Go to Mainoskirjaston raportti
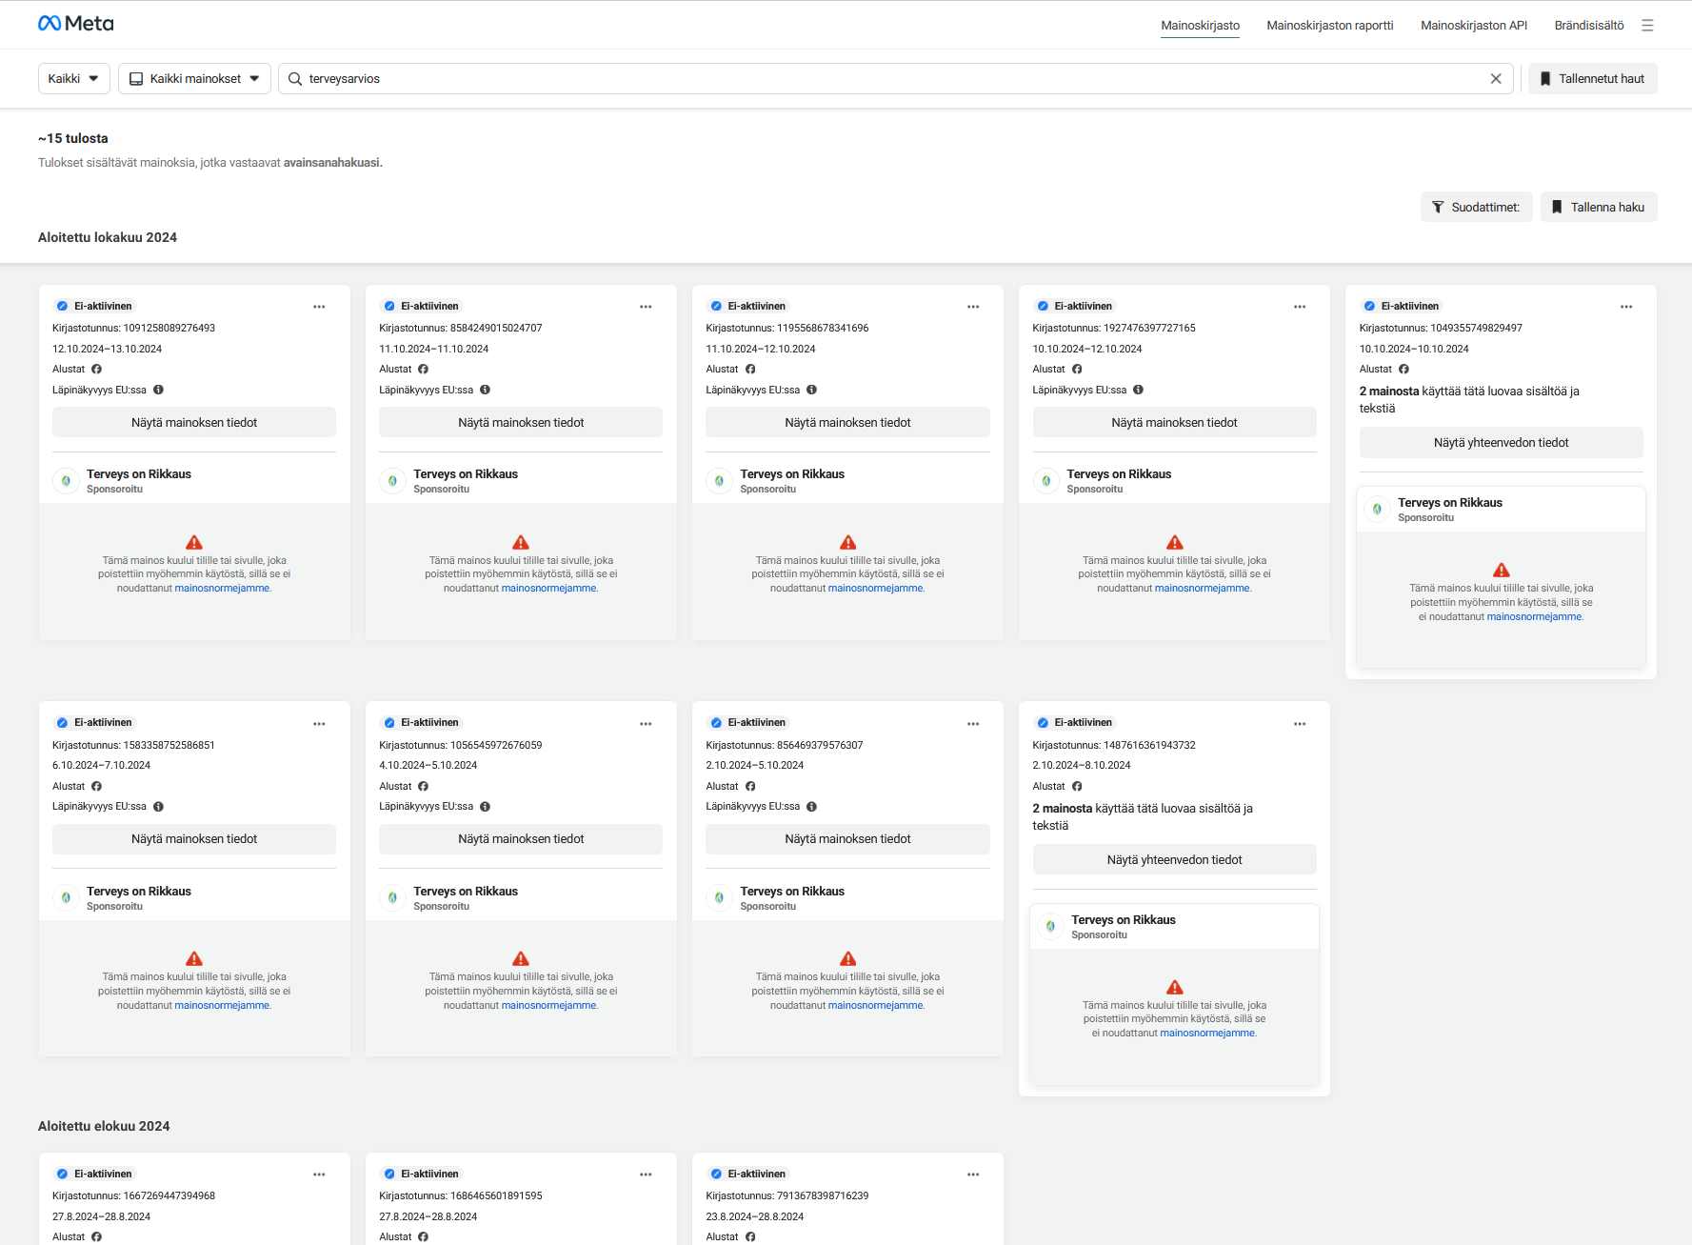 1329,26
